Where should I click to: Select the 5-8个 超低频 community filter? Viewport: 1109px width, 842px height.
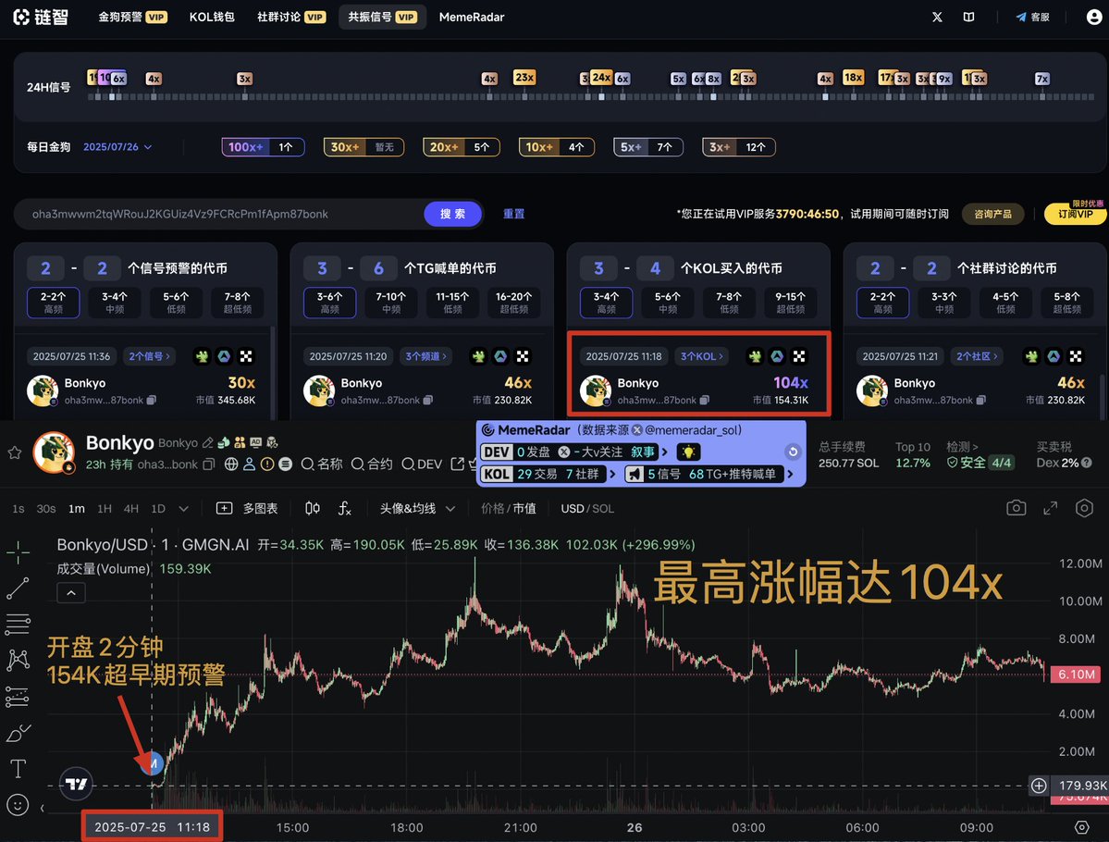pos(1066,303)
